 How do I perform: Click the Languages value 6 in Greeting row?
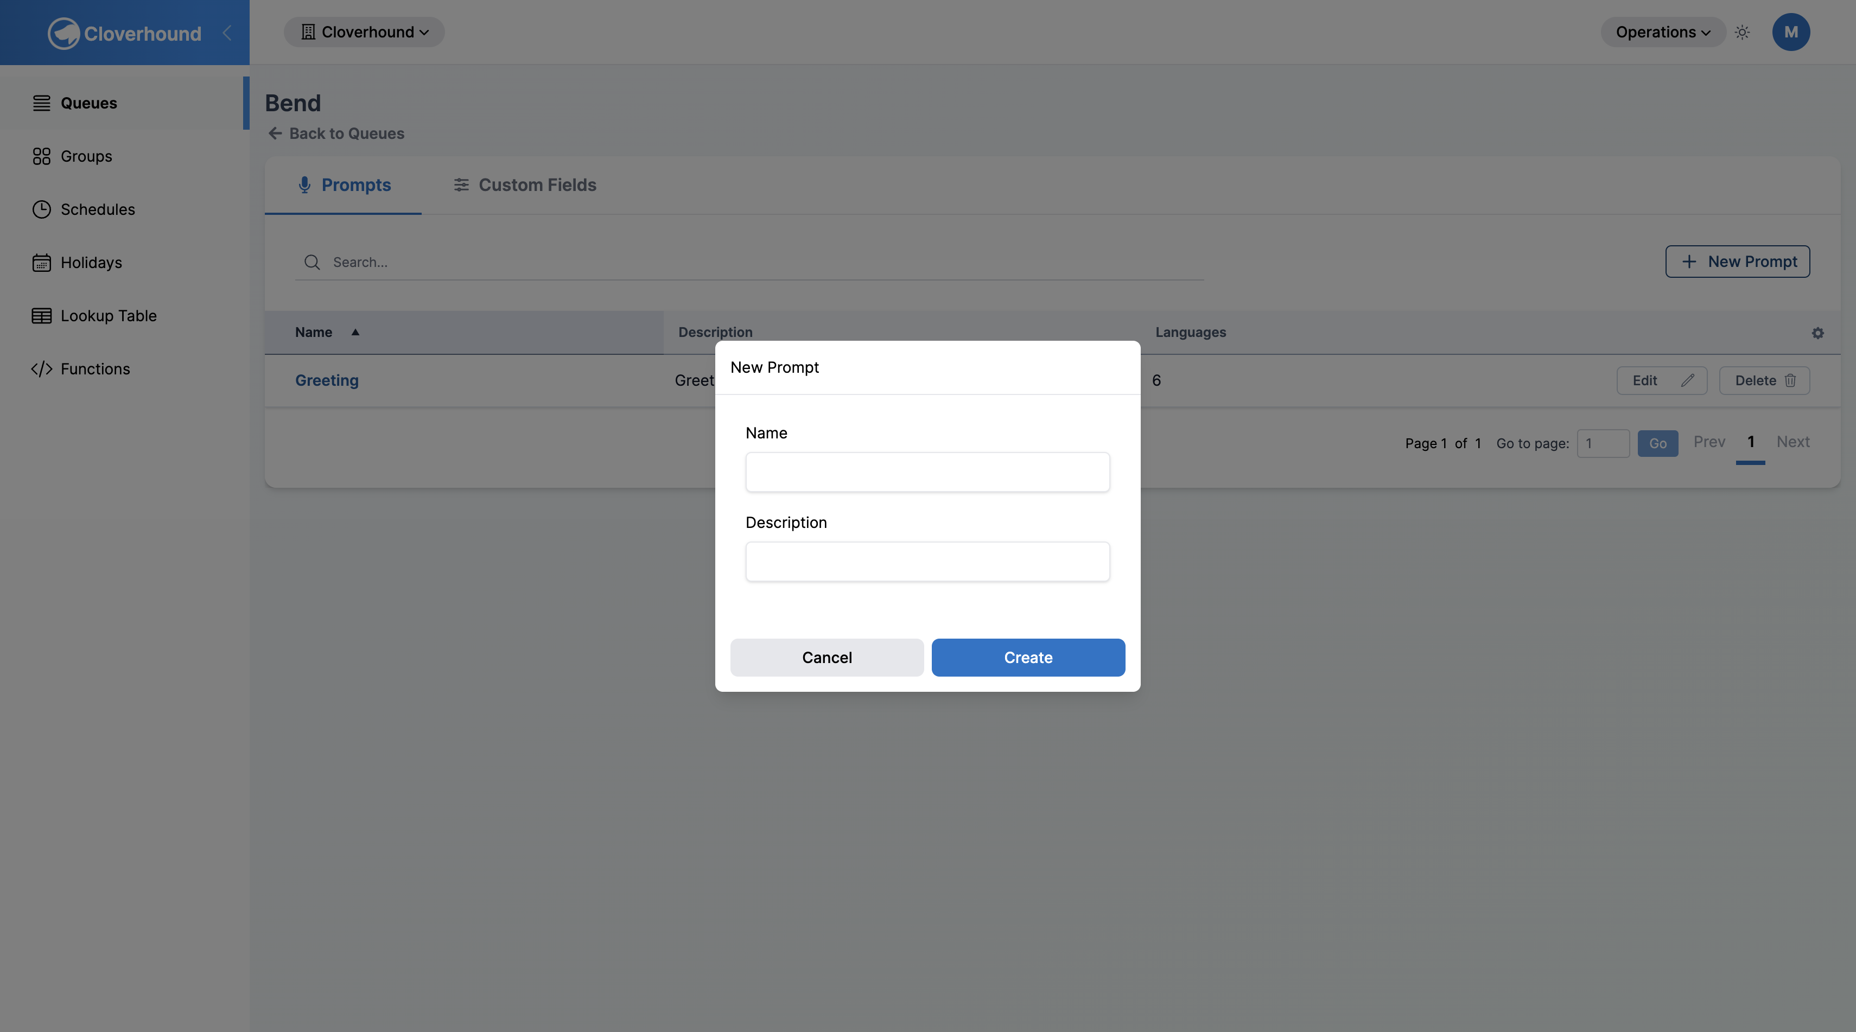[x=1156, y=380]
